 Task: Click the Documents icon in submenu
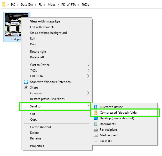pos(96,124)
